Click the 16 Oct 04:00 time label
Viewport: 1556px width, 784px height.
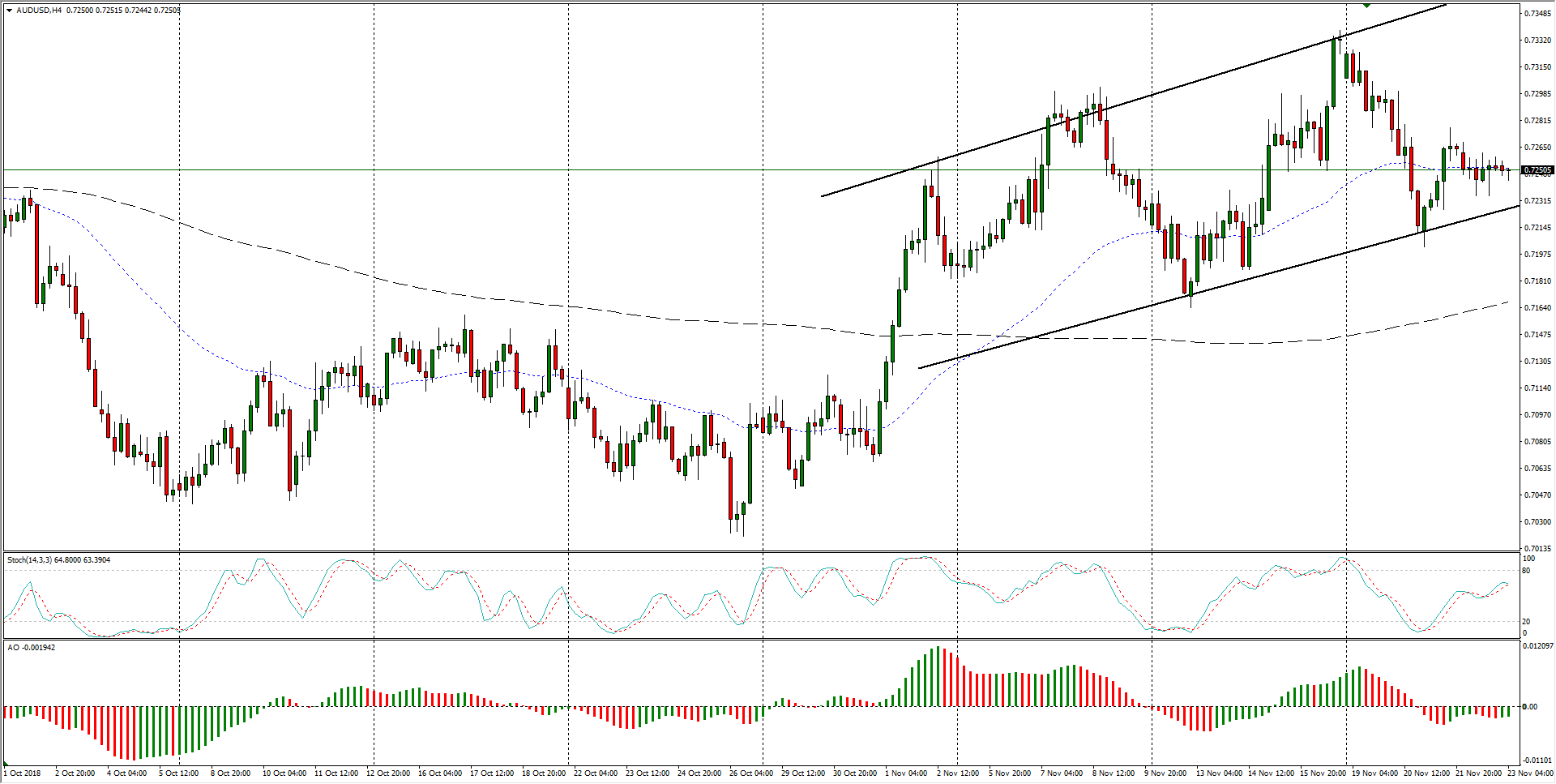tap(440, 773)
